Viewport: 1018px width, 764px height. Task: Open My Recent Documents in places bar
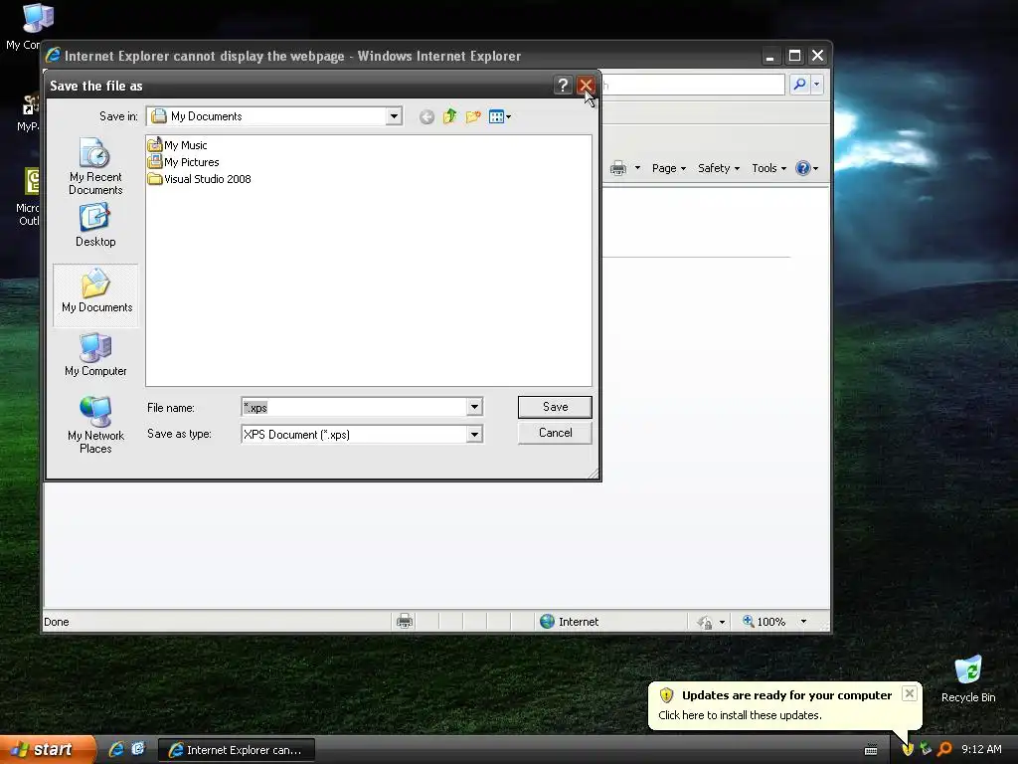click(x=95, y=166)
